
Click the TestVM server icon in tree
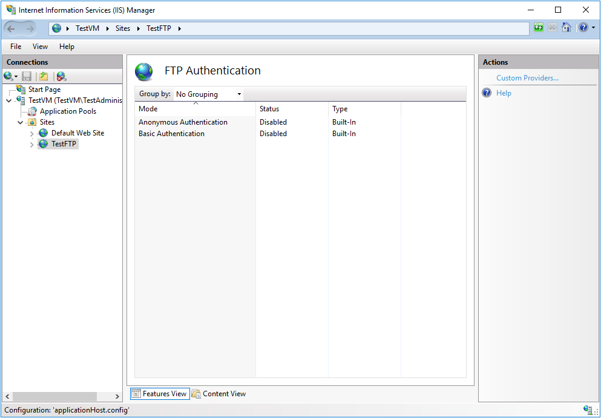(21, 100)
